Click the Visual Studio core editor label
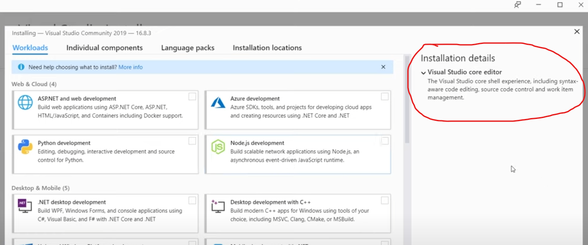Screen dimensions: 588x245 (x=465, y=72)
